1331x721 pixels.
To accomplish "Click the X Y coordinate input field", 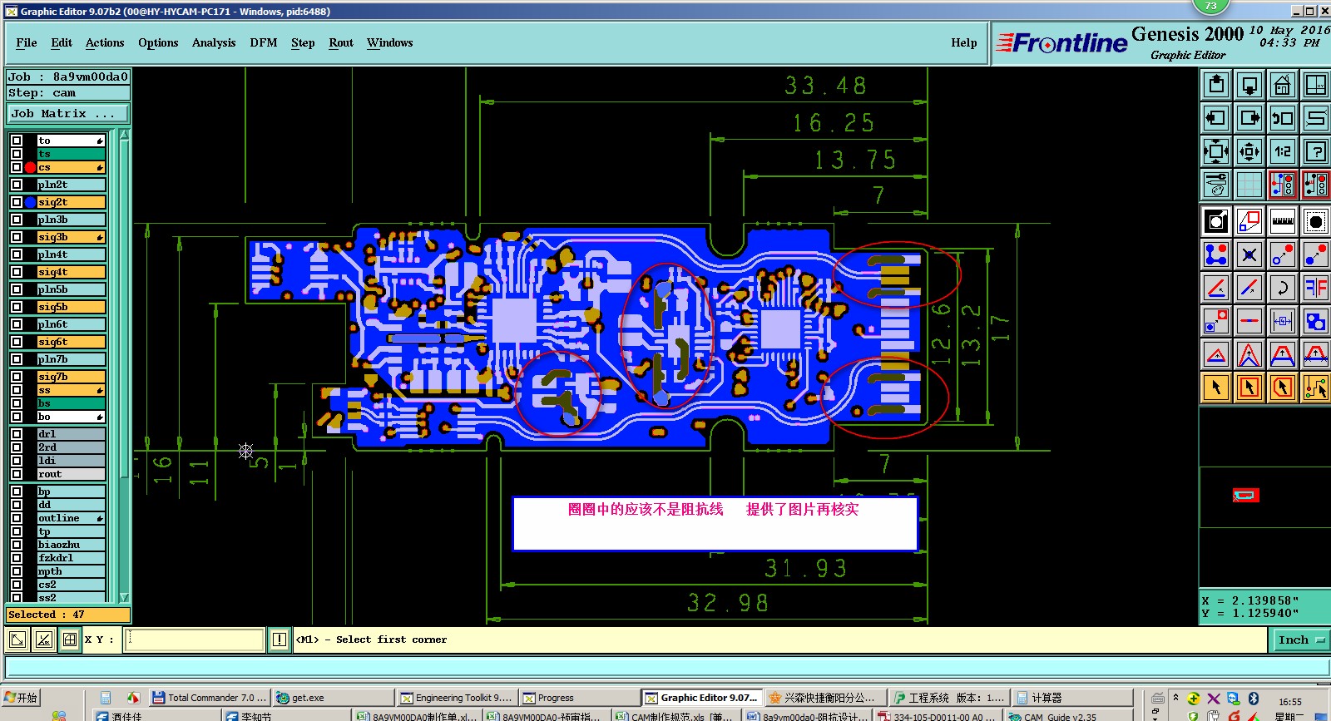I will pos(195,640).
